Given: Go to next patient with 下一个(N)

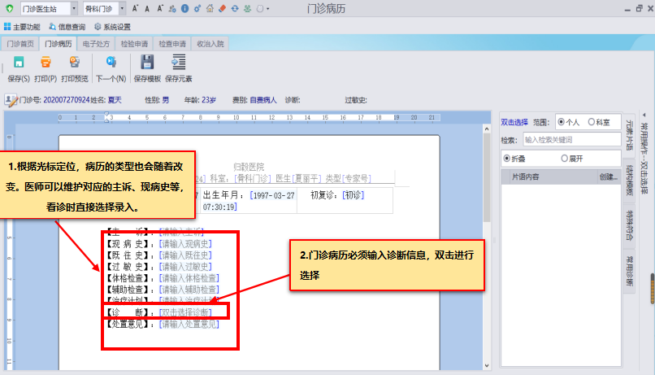Looking at the screenshot, I should coord(111,63).
